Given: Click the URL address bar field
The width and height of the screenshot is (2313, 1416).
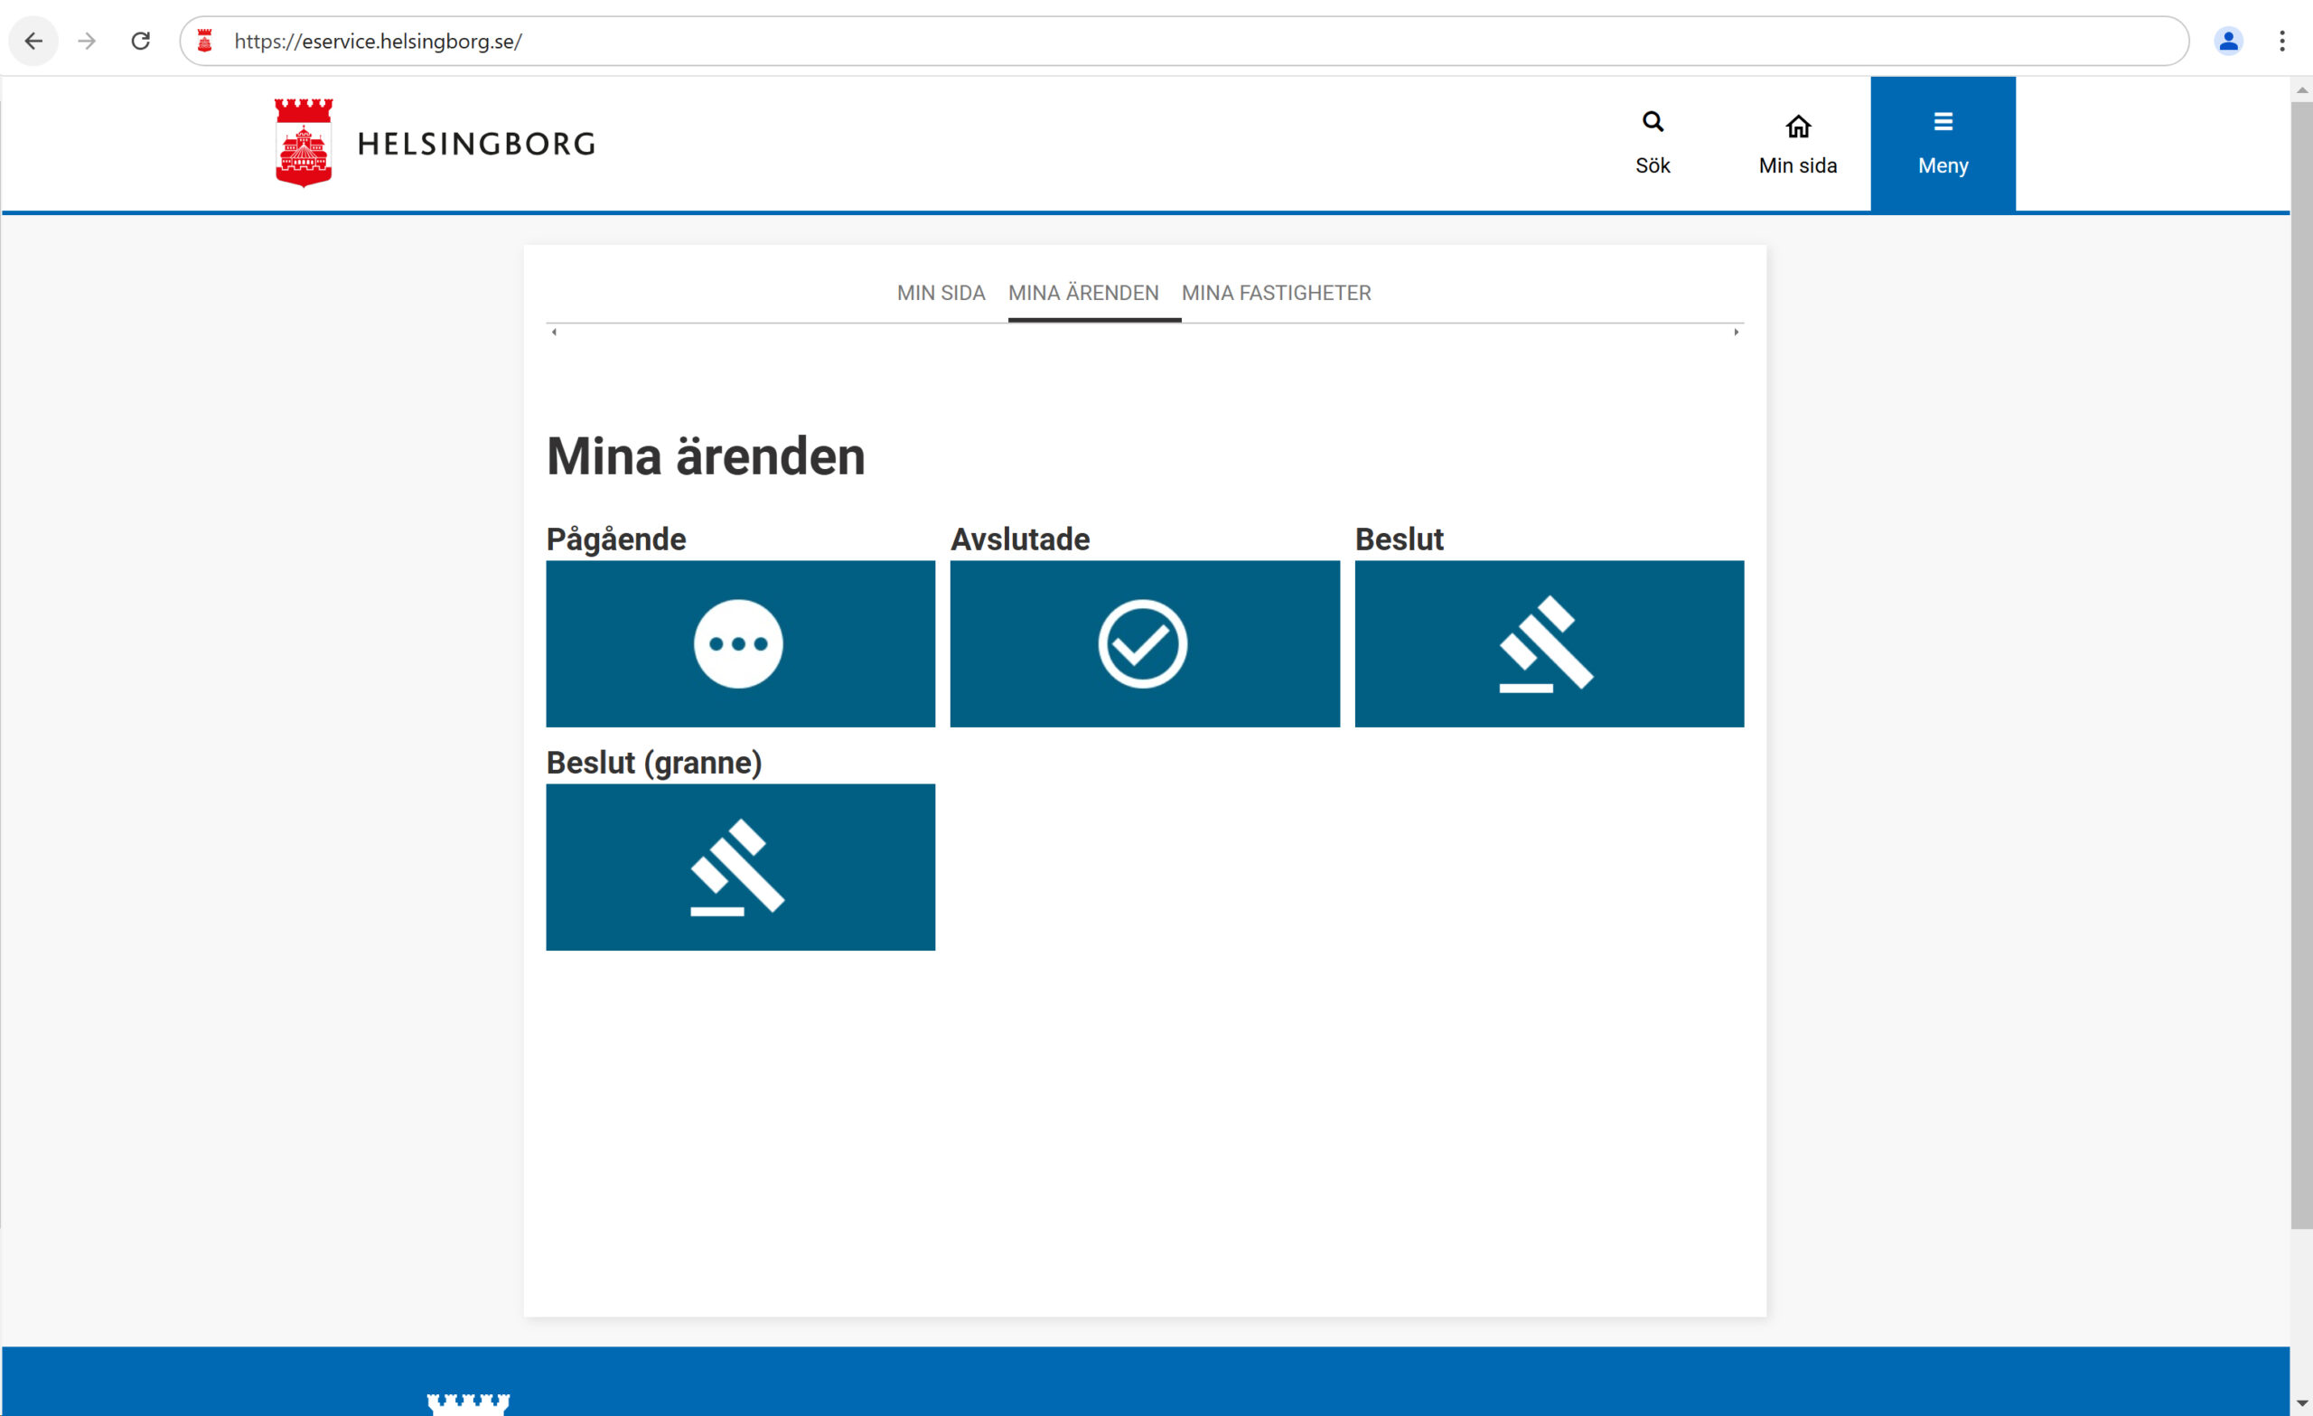Looking at the screenshot, I should pos(1127,42).
